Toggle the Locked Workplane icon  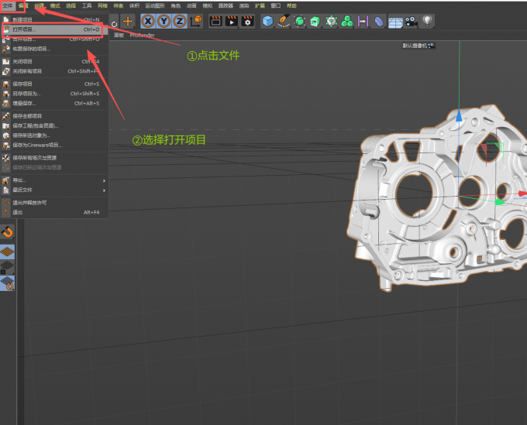[x=7, y=268]
